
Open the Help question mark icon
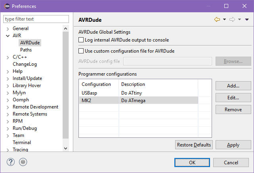11,162
